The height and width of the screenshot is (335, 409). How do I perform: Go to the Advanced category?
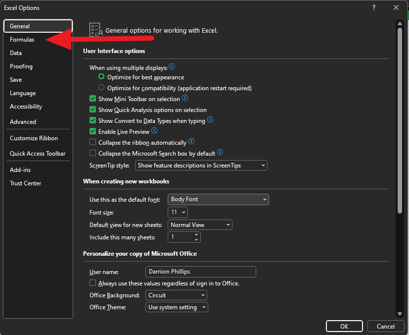[38, 122]
